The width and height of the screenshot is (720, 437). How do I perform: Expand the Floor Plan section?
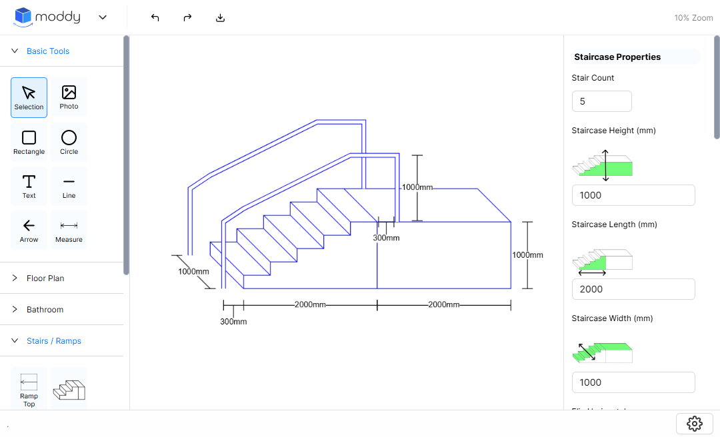click(15, 278)
